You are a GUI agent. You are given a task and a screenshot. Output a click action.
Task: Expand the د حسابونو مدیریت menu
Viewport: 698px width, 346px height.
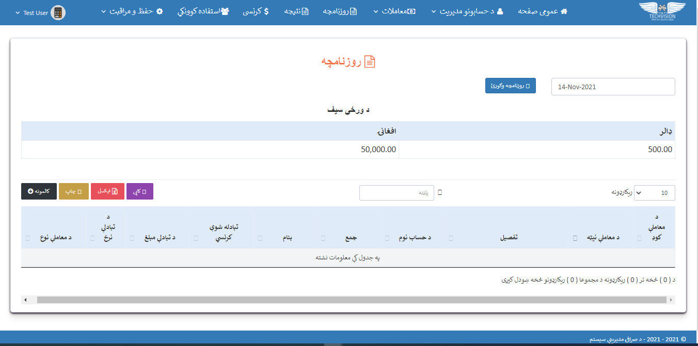tap(467, 11)
